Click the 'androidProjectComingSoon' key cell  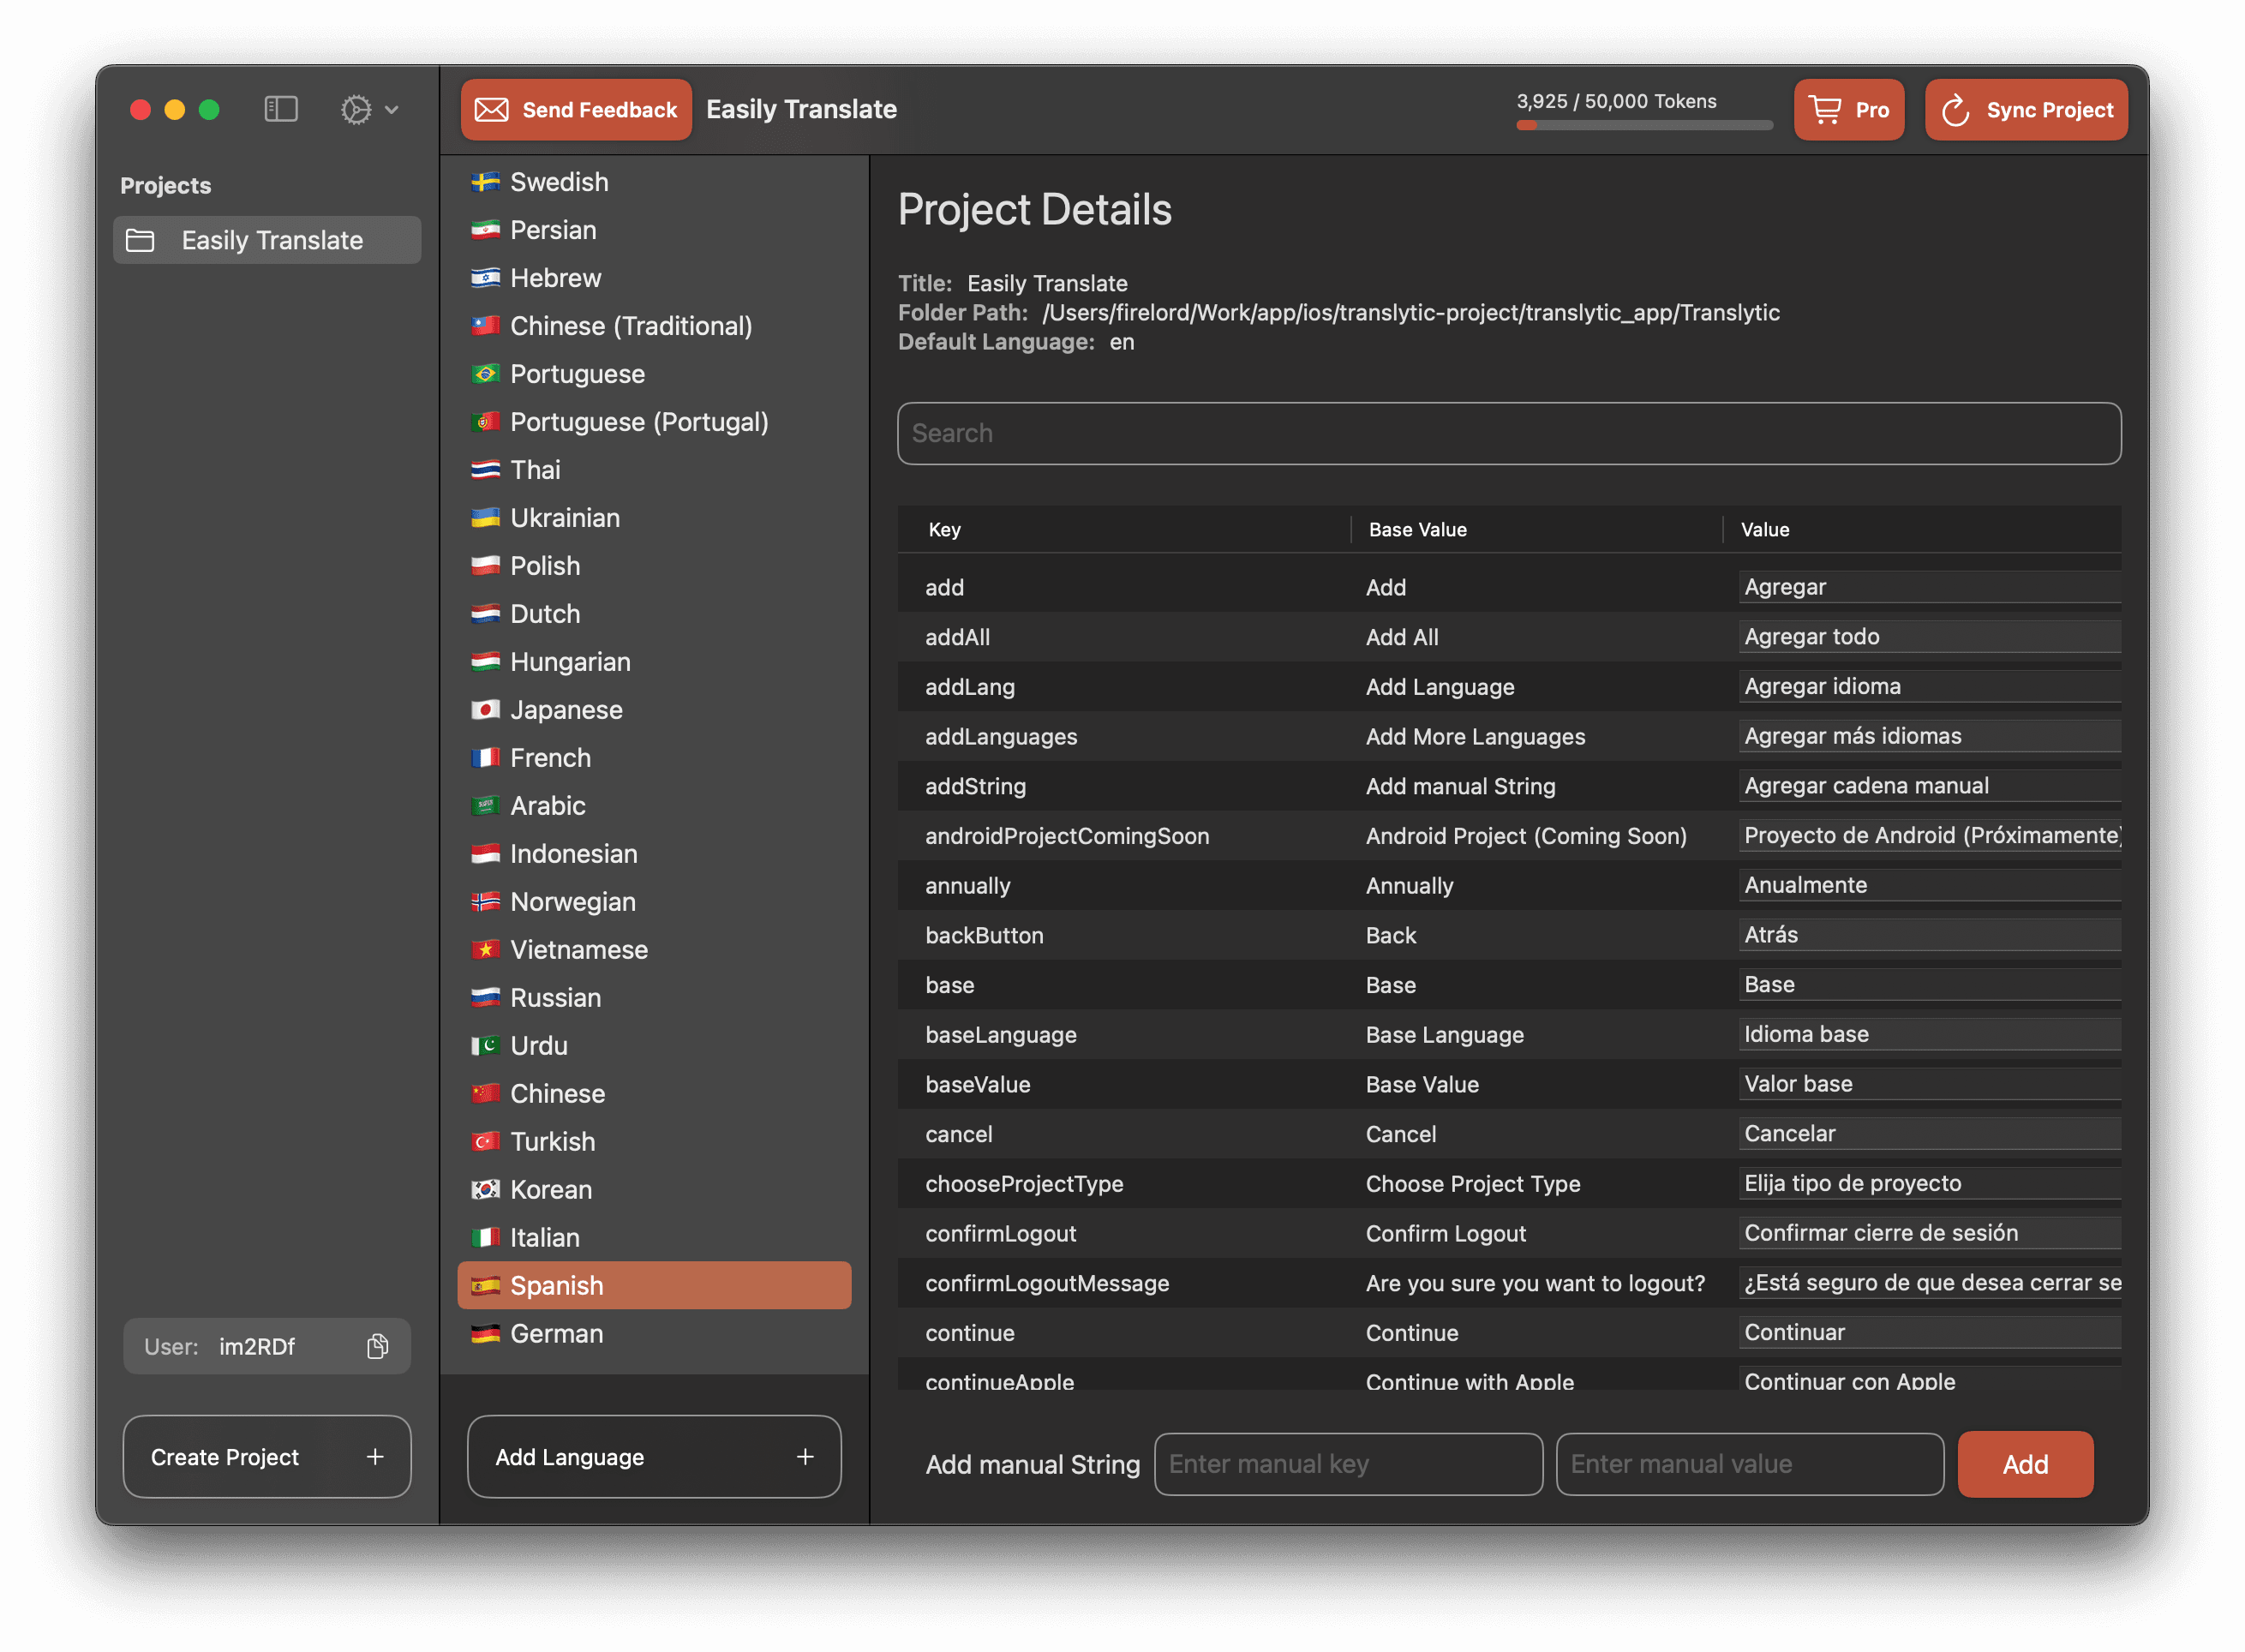(x=1067, y=836)
